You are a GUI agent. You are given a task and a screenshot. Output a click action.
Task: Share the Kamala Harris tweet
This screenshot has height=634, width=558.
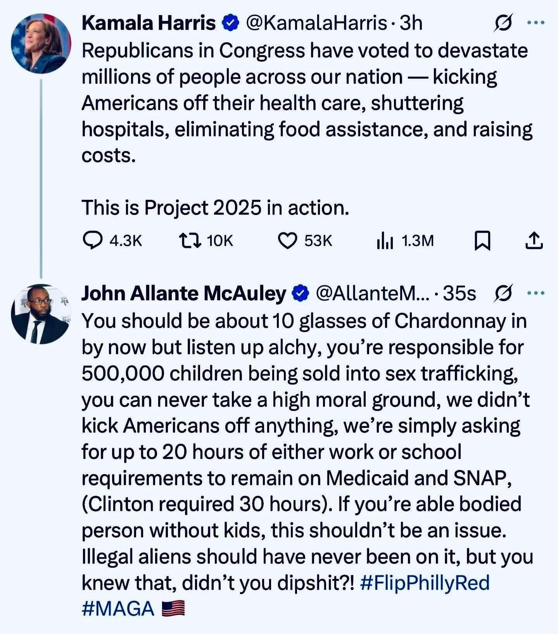(534, 241)
